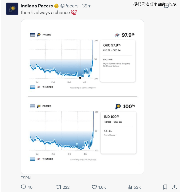Open the OKC 97.9% info card
The width and height of the screenshot is (180, 192).
click(118, 61)
